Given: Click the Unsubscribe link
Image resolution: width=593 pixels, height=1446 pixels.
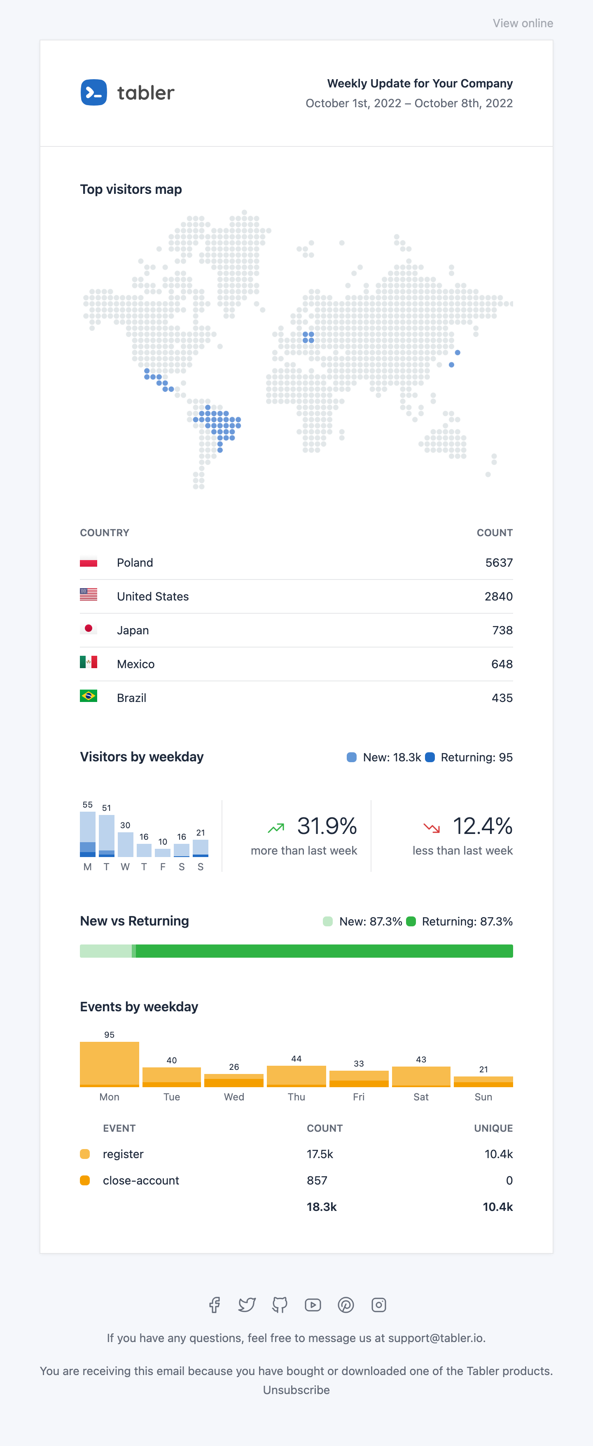Looking at the screenshot, I should click(296, 1389).
